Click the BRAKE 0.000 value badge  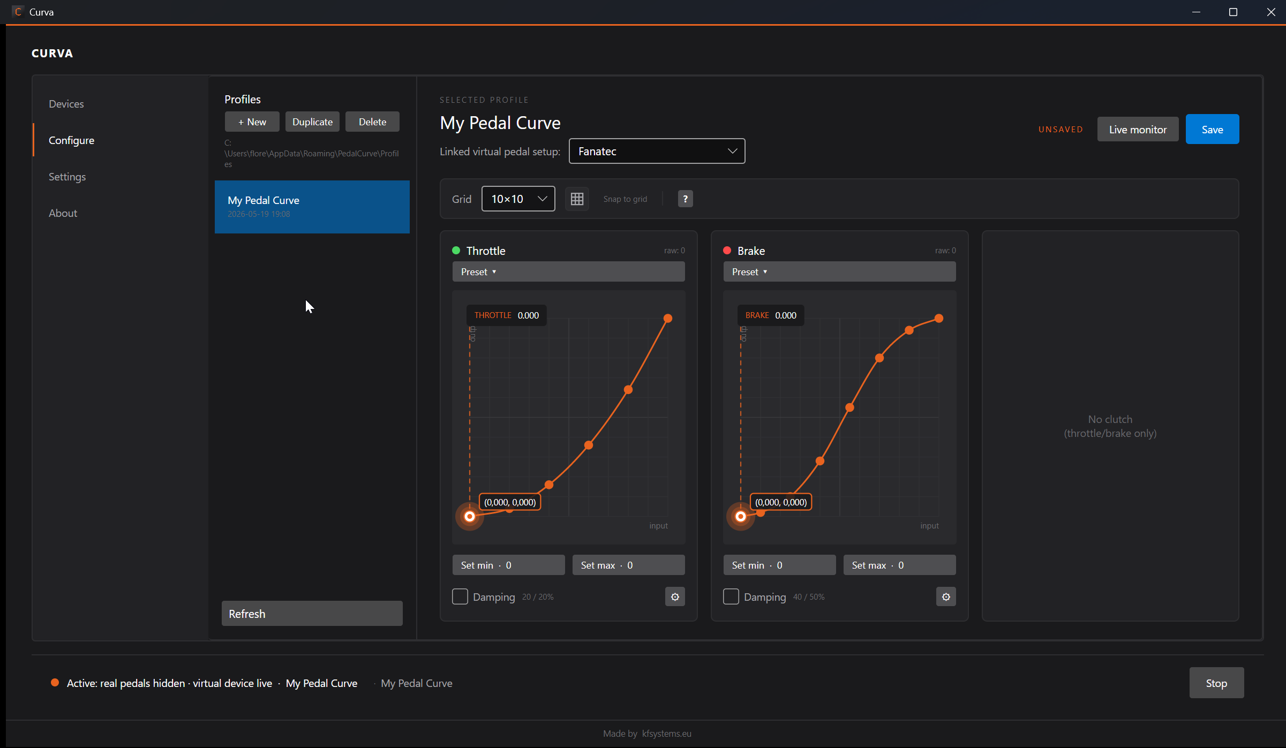click(771, 315)
